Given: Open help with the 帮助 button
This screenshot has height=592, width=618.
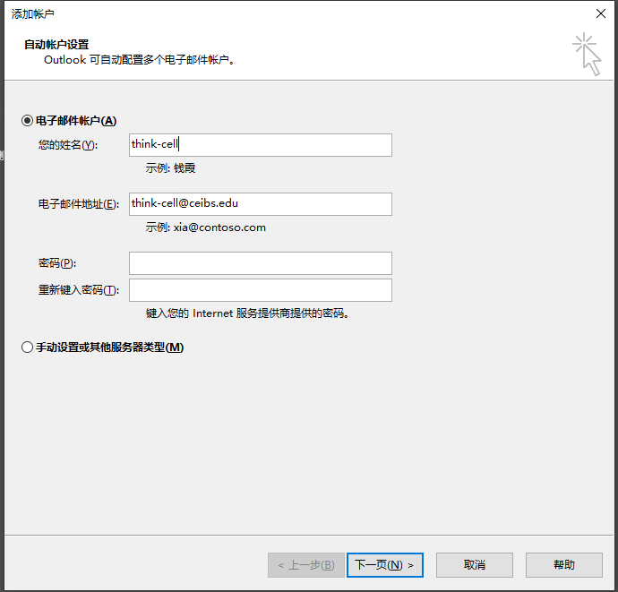Looking at the screenshot, I should [x=563, y=565].
